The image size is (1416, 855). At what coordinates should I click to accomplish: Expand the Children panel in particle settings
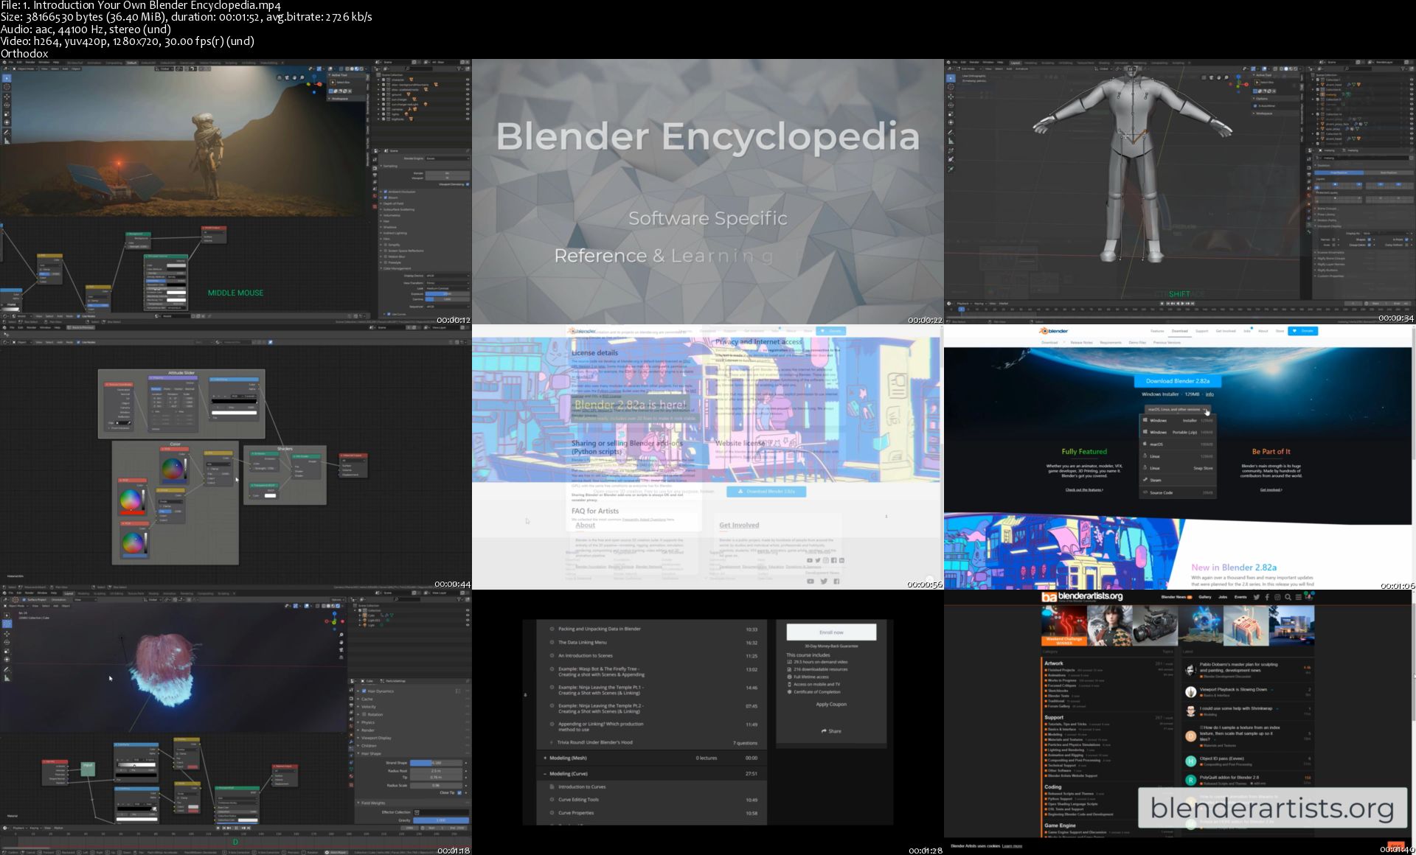(x=369, y=746)
